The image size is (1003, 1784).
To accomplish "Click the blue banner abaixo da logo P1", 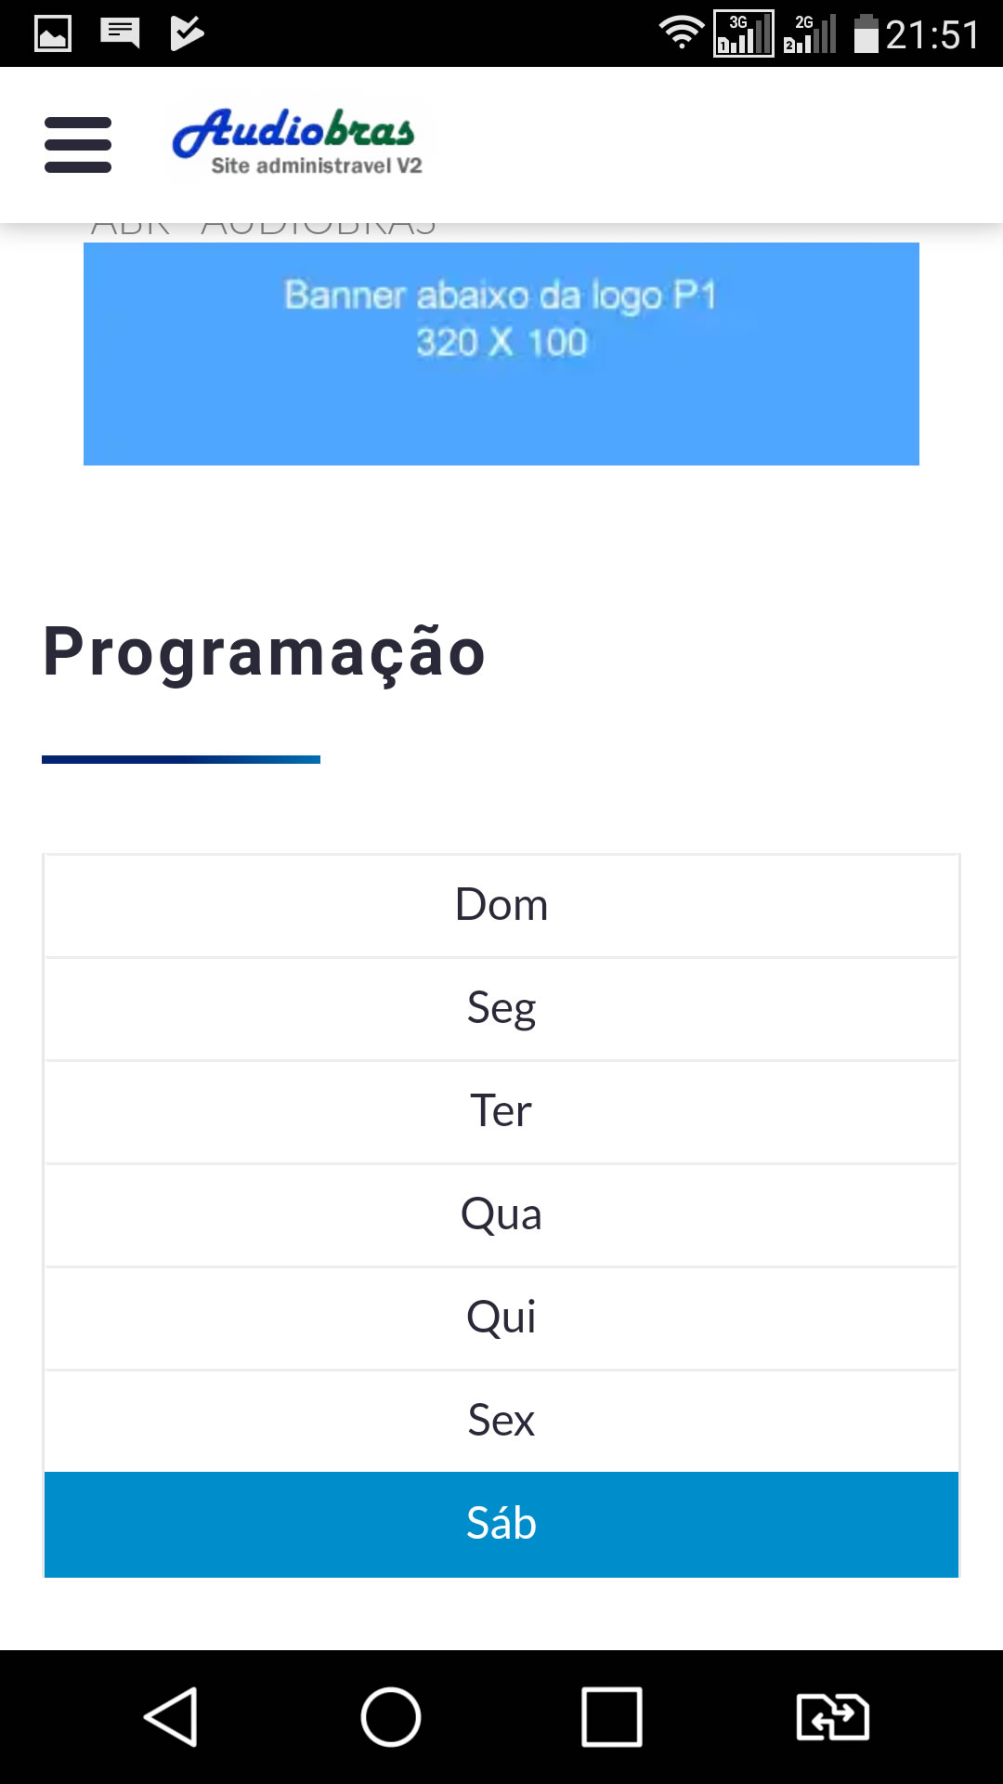I will (x=501, y=354).
